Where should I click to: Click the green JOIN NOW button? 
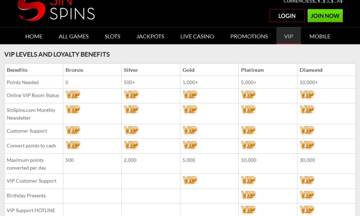coord(325,15)
